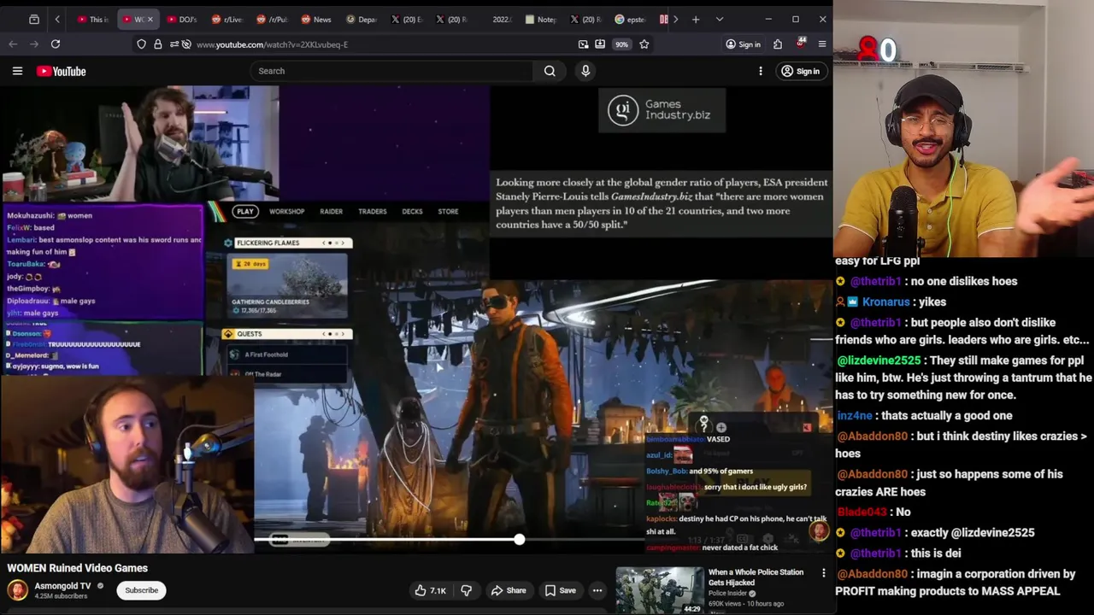The height and width of the screenshot is (615, 1094).
Task: Reset the 90% zoom level badge
Action: pyautogui.click(x=621, y=44)
